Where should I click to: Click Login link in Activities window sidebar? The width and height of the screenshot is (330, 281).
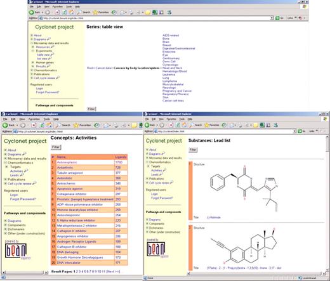(x=14, y=195)
